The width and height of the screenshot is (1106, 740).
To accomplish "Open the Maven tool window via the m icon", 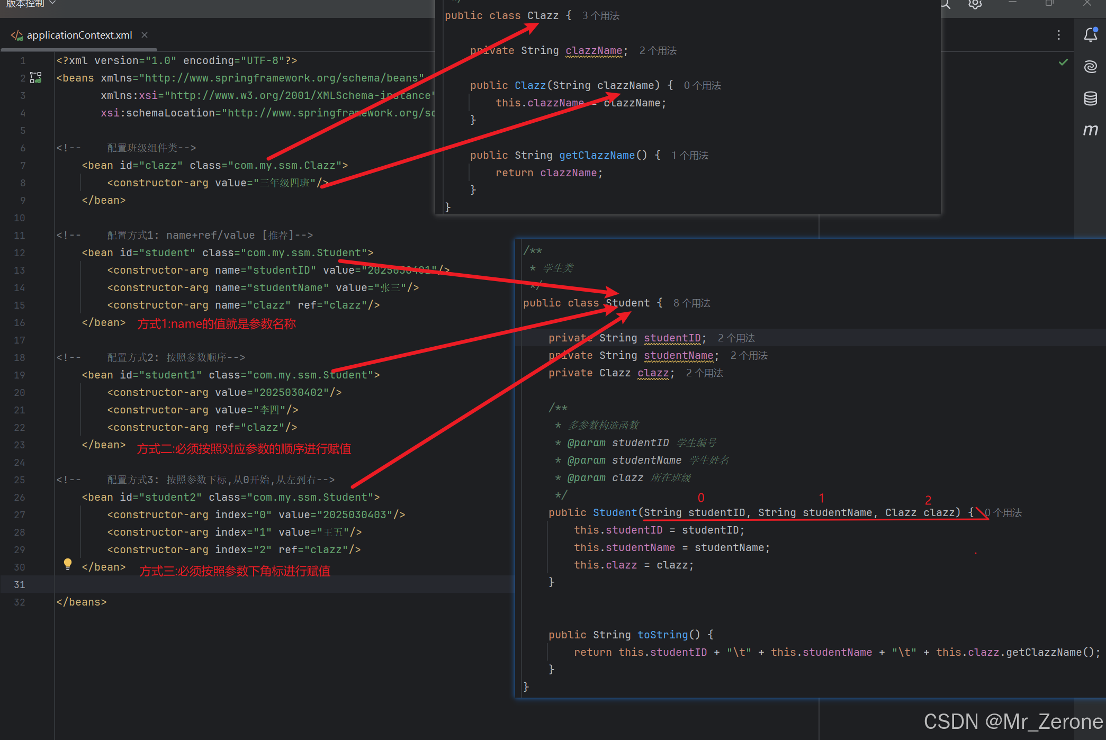I will [1091, 130].
